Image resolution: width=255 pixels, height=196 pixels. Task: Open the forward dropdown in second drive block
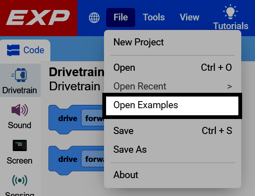[93, 159]
